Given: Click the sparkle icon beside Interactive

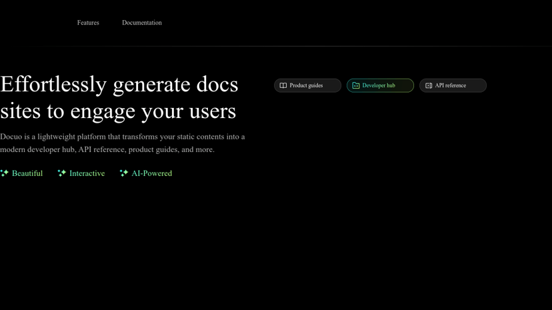Looking at the screenshot, I should click(61, 173).
